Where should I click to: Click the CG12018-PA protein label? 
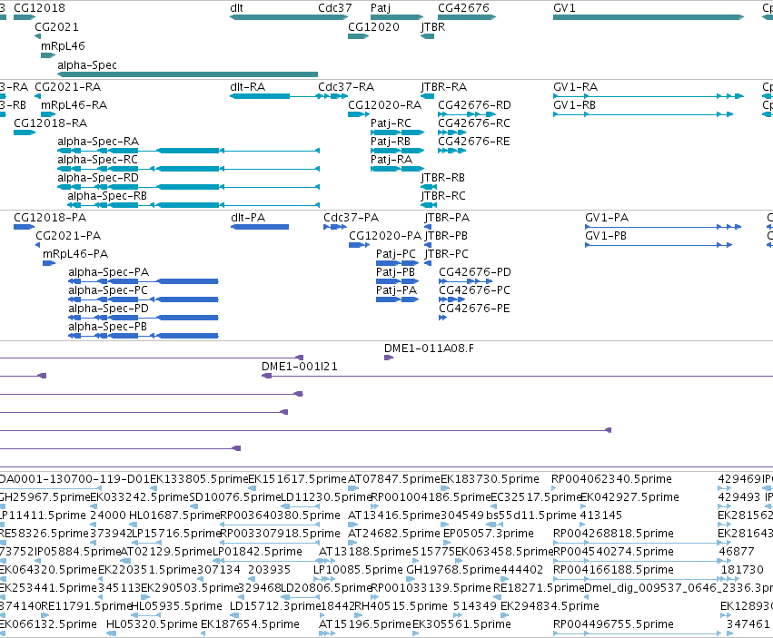[50, 218]
